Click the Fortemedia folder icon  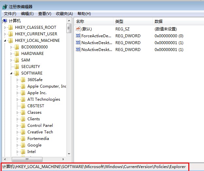[23, 138]
